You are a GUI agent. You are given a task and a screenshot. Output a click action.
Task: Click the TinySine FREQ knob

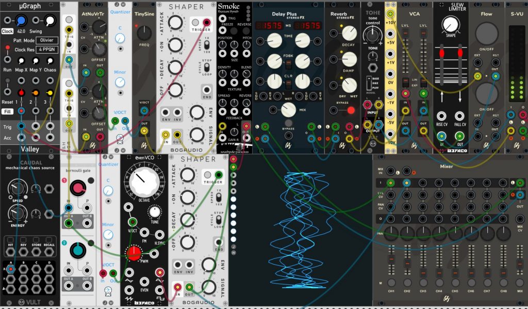point(144,32)
